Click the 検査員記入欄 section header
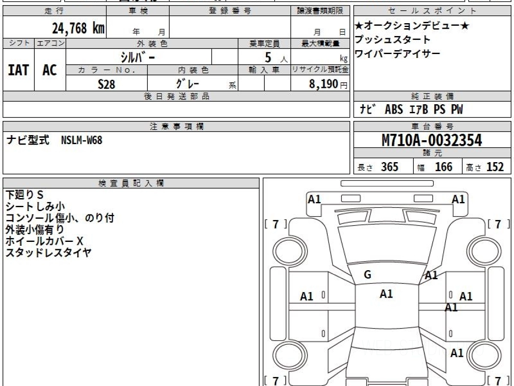The image size is (514, 386). click(x=131, y=183)
